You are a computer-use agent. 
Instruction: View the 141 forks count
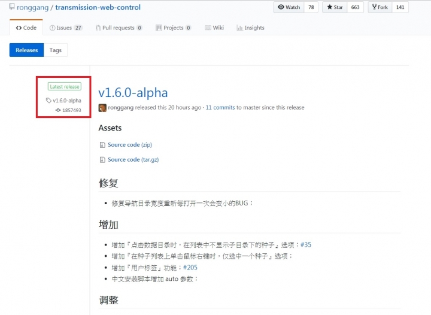tap(400, 7)
